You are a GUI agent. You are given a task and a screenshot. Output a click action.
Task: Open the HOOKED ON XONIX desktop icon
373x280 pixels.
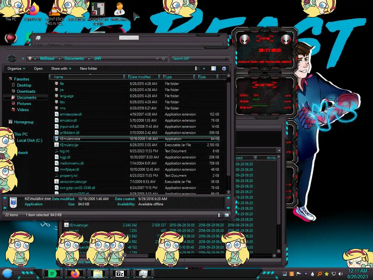98,14
